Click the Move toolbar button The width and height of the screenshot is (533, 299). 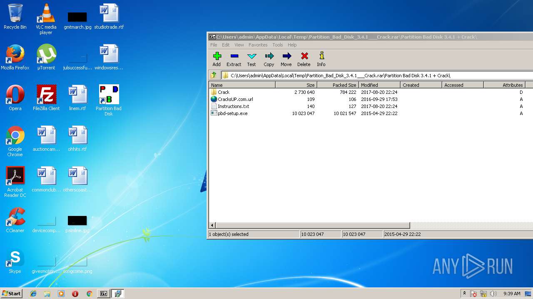[x=286, y=59]
